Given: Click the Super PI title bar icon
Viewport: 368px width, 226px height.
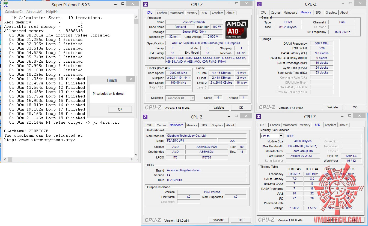Looking at the screenshot, I should [x=5, y=5].
